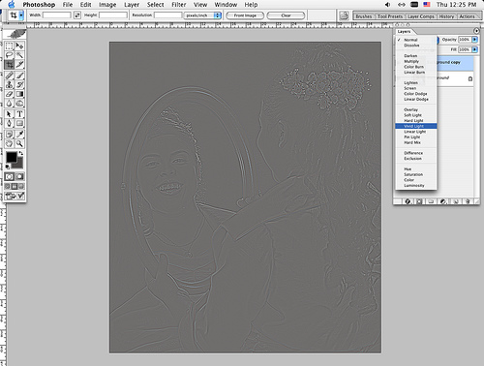The width and height of the screenshot is (484, 366).
Task: Click the Clear button
Action: point(286,15)
